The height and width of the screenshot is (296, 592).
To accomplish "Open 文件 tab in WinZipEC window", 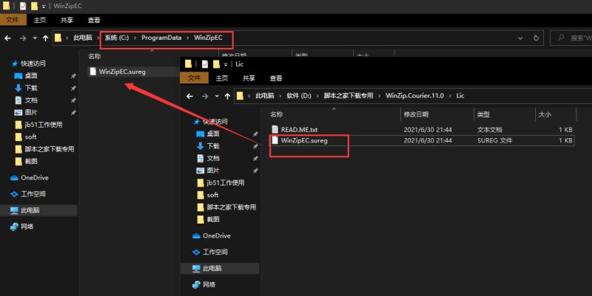I will [13, 20].
